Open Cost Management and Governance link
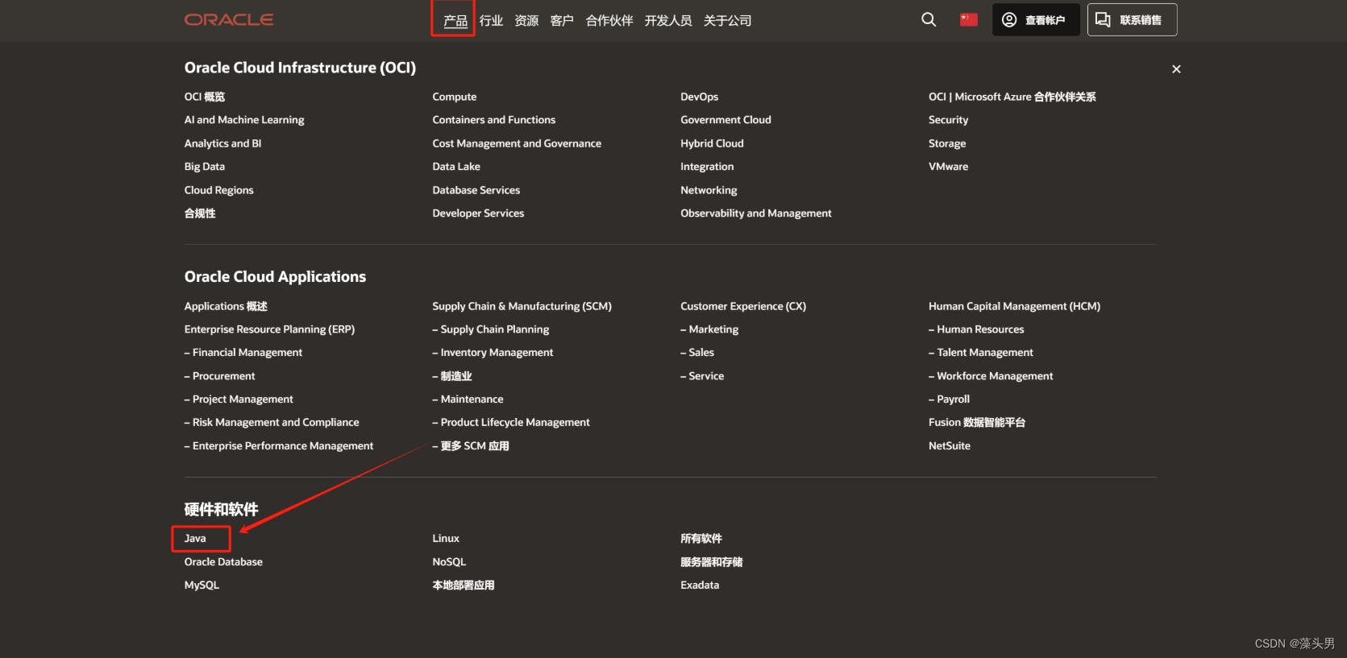 click(517, 143)
